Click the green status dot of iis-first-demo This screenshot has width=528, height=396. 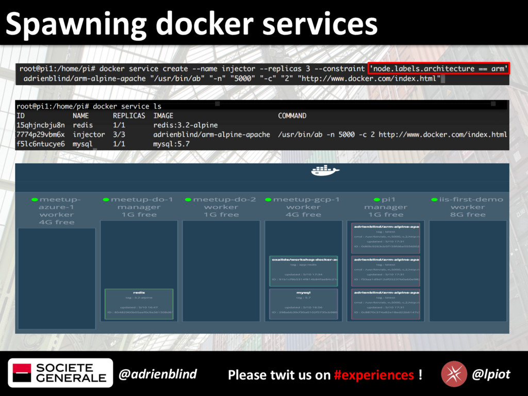[434, 200]
